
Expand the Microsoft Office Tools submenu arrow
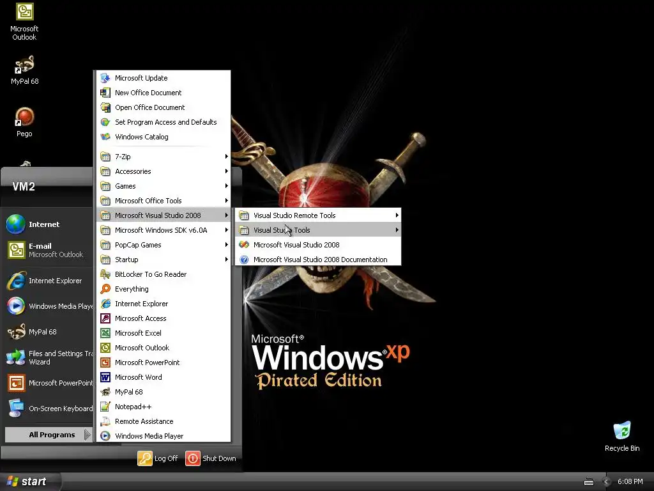227,200
